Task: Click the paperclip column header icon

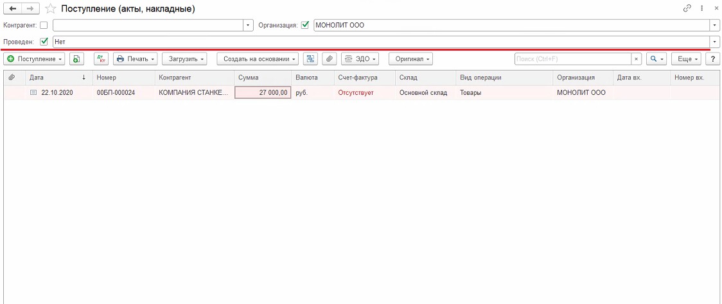Action: coord(12,77)
